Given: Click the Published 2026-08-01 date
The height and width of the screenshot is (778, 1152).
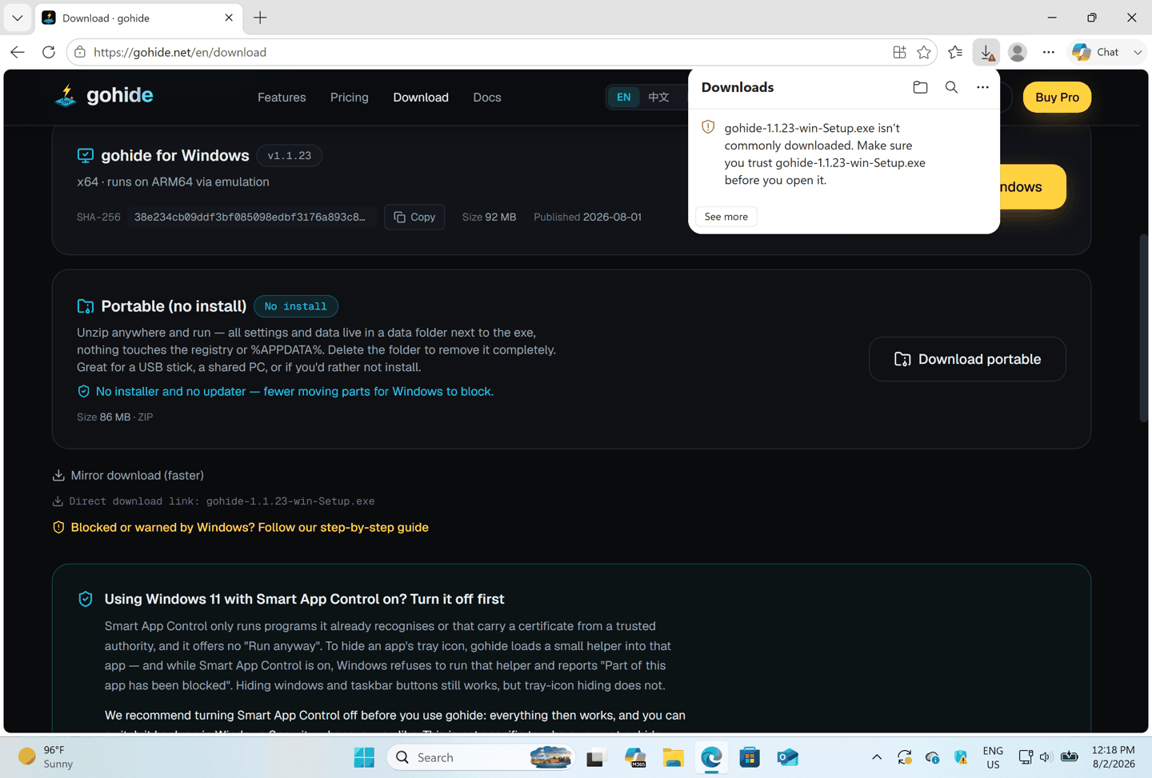Looking at the screenshot, I should click(x=587, y=217).
